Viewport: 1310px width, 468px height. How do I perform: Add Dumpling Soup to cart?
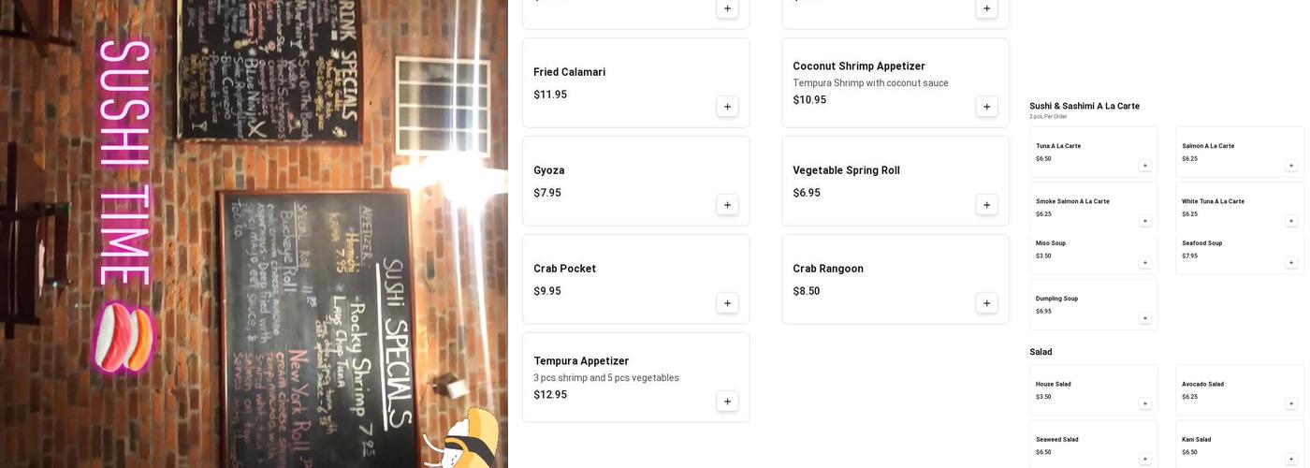pyautogui.click(x=1144, y=318)
